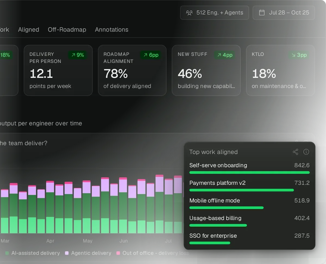The image size is (326, 264).
Task: Click the Self-serve onboarding row label
Action: point(218,165)
